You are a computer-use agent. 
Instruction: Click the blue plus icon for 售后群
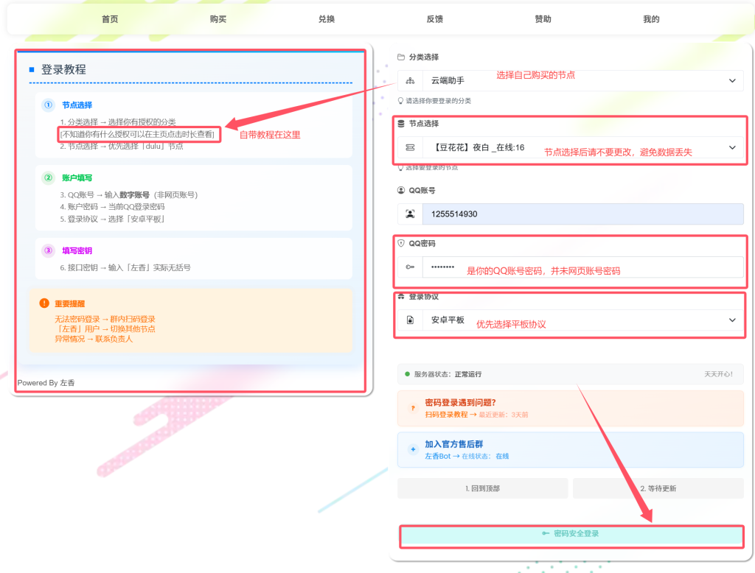pyautogui.click(x=412, y=450)
